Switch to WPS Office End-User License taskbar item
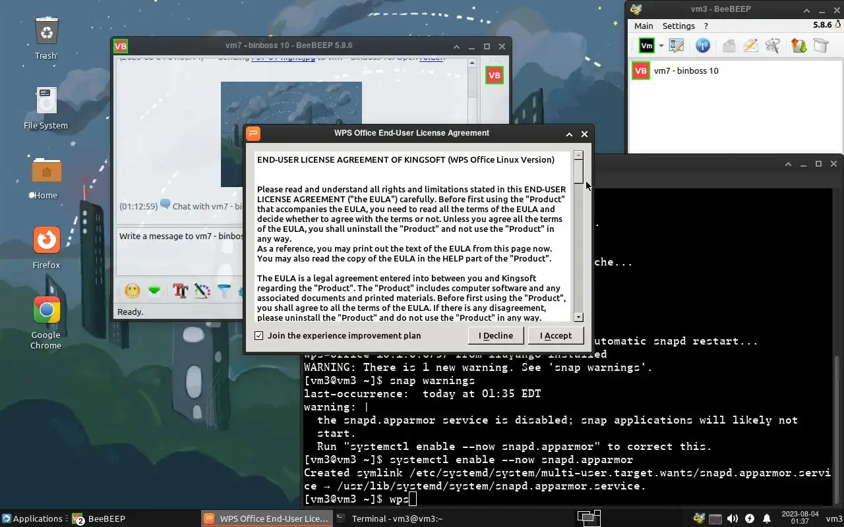Viewport: 844px width, 527px height. [266, 518]
